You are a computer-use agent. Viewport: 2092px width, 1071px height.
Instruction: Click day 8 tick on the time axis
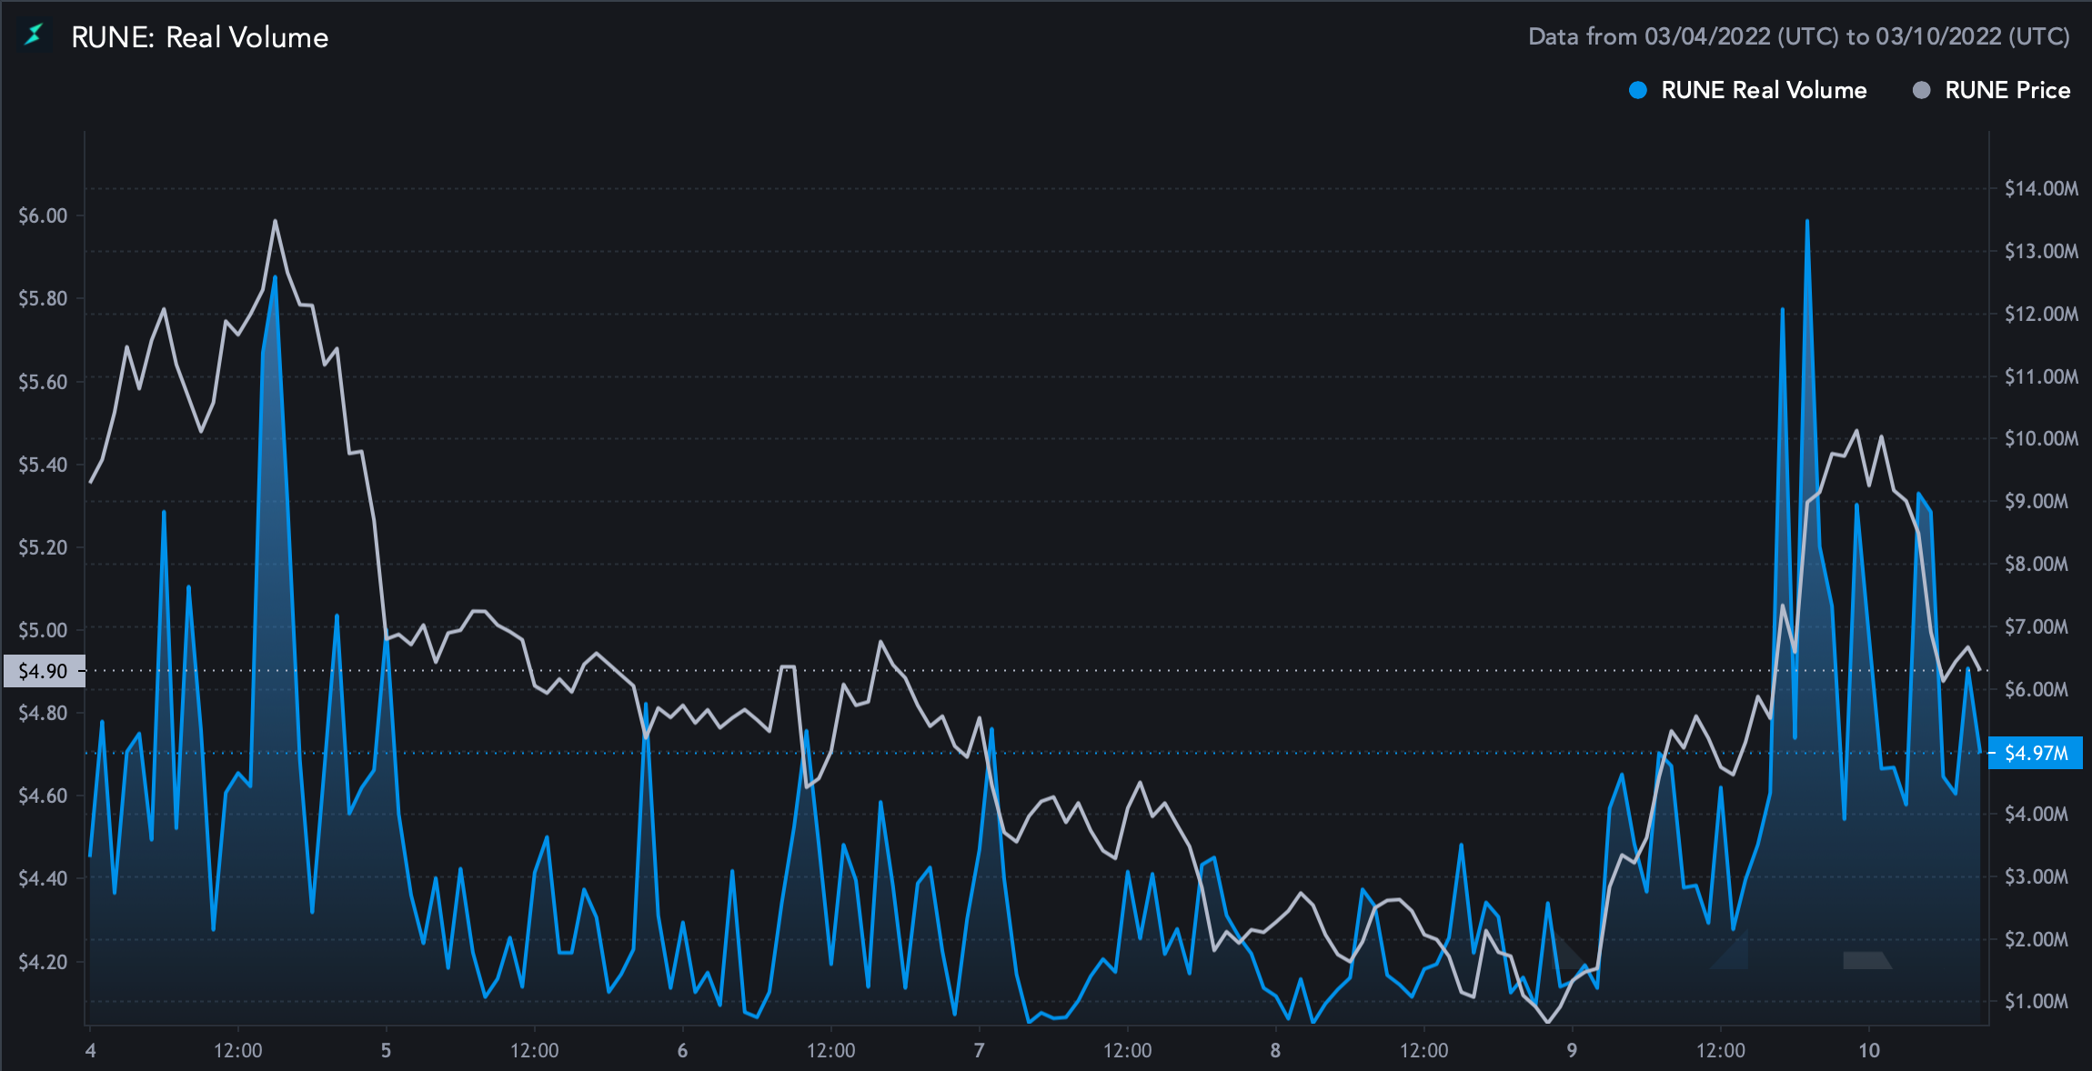(x=1275, y=1050)
